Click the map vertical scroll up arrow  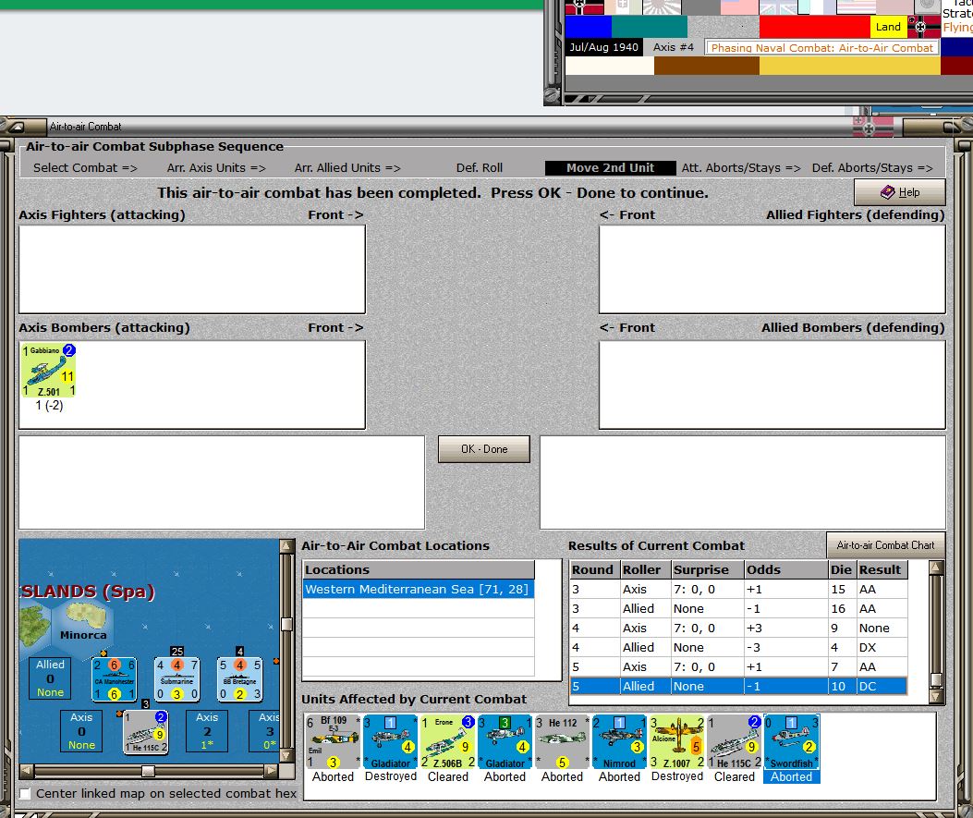tap(286, 545)
